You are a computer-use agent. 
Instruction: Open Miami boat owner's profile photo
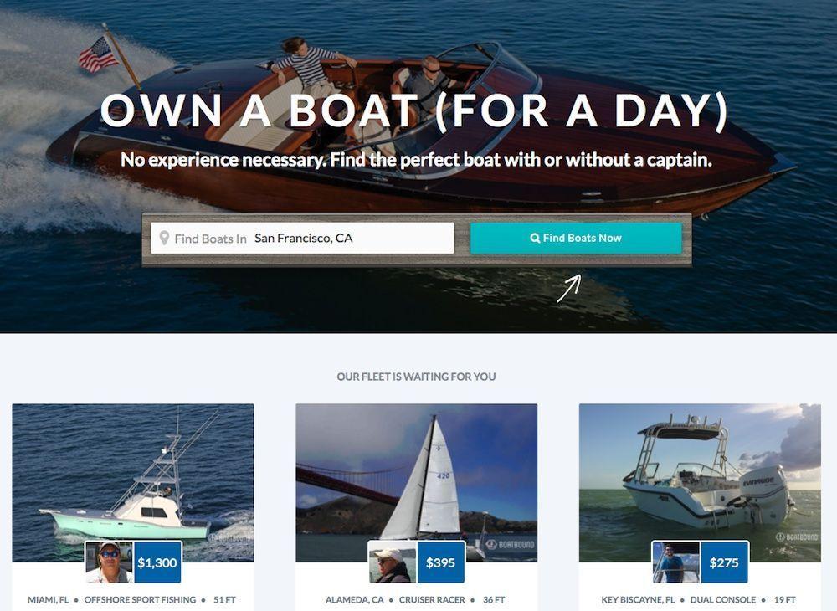[x=110, y=562]
